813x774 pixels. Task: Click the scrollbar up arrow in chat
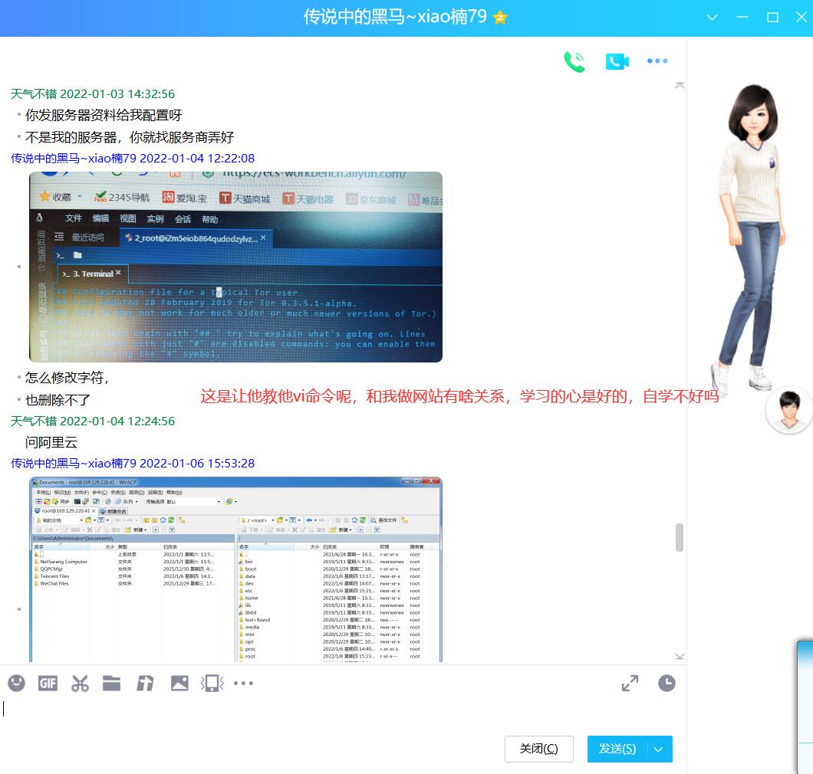[680, 85]
